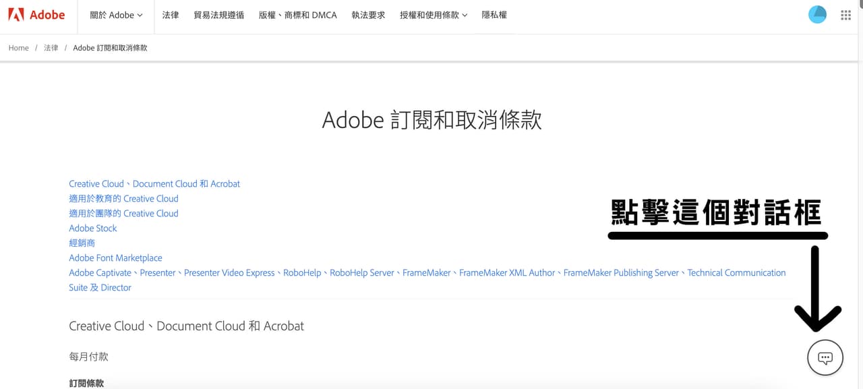This screenshot has height=389, width=863.
Task: Click the Adobe Font Marketplace link
Action: [115, 258]
